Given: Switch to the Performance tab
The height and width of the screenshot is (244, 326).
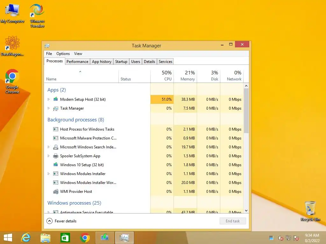Looking at the screenshot, I should 77,62.
